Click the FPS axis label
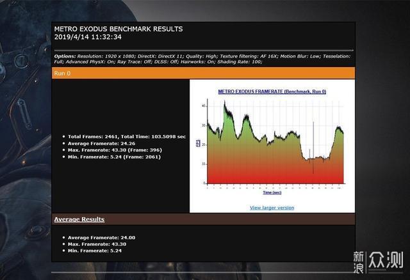This screenshot has width=410, height=280. tap(197, 143)
